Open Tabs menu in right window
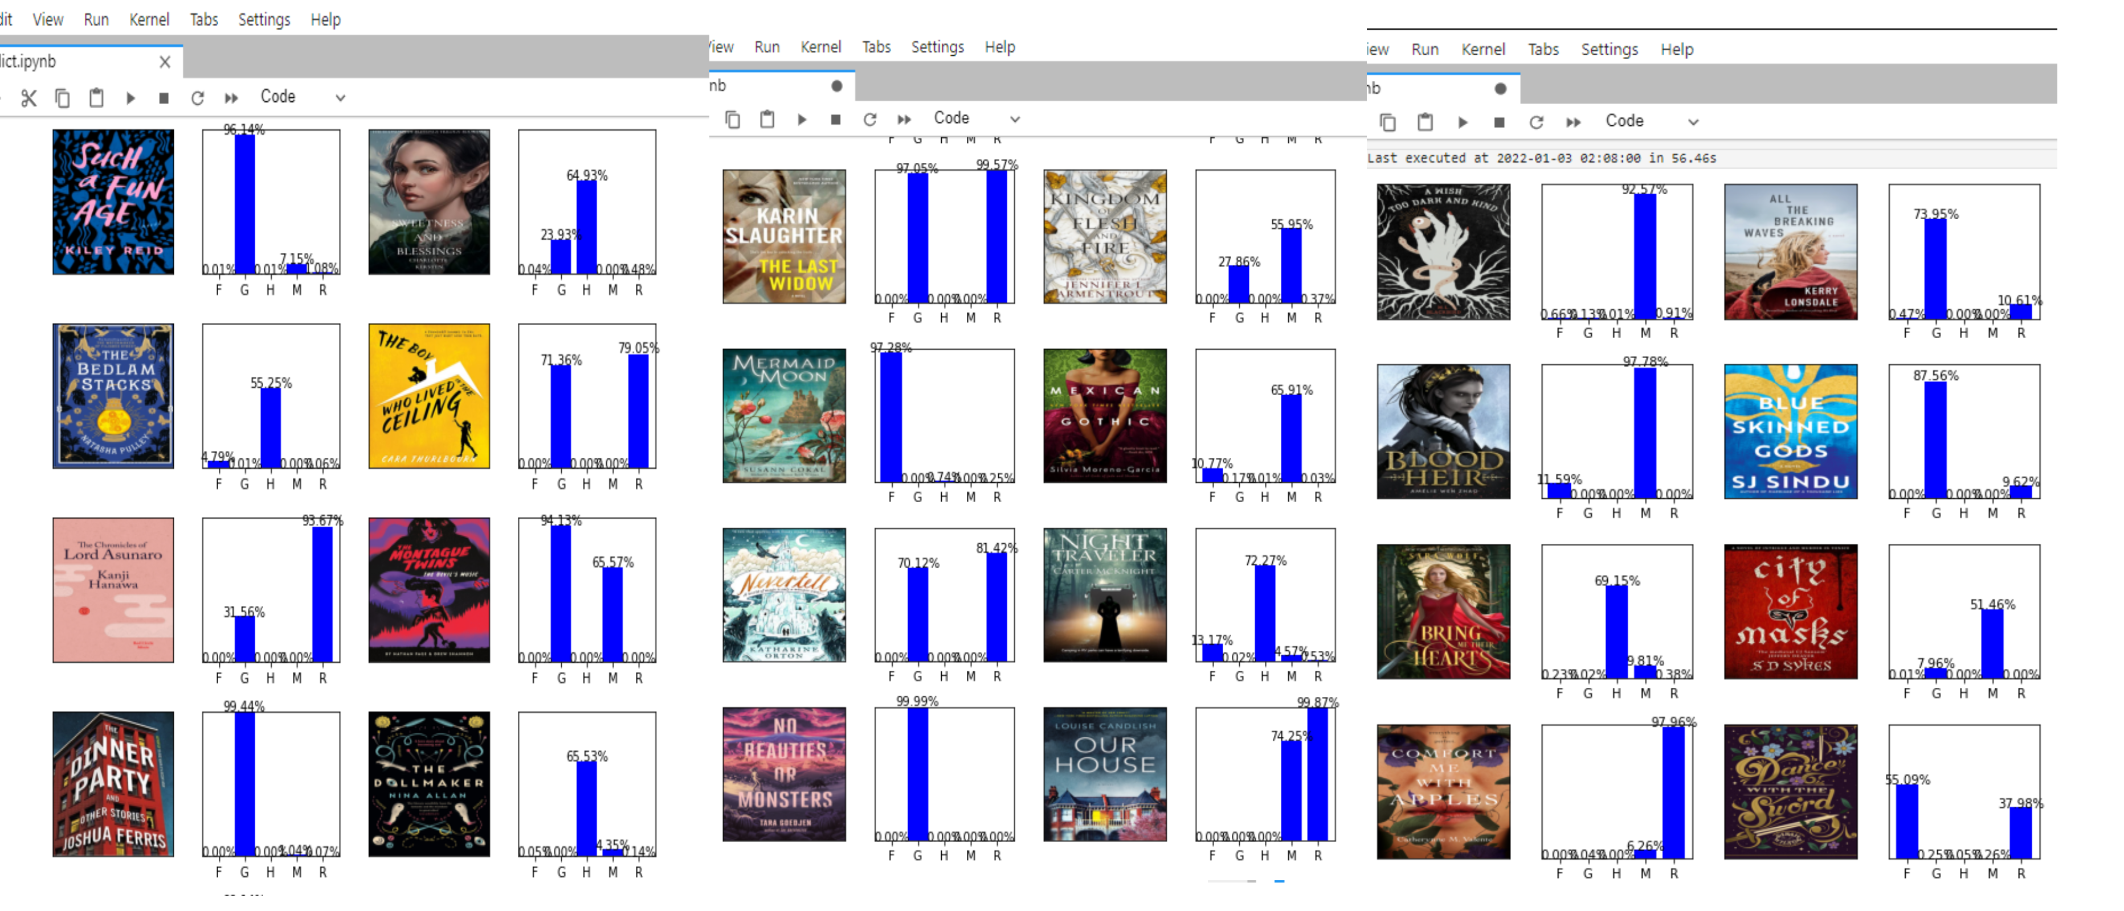This screenshot has width=2124, height=911. 1543,50
